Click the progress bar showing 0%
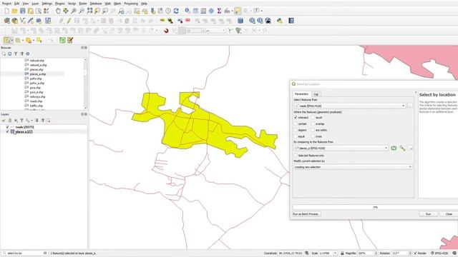This screenshot has width=458, height=257. [x=375, y=207]
